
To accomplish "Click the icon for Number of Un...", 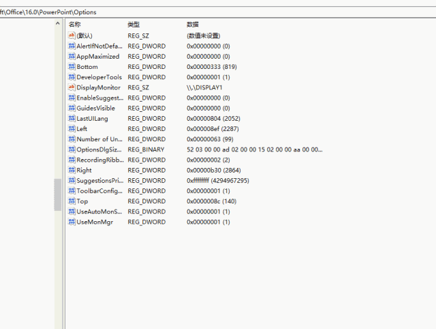I will click(72, 139).
